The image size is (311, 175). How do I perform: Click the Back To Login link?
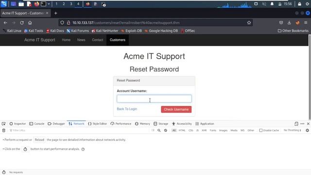tap(127, 109)
